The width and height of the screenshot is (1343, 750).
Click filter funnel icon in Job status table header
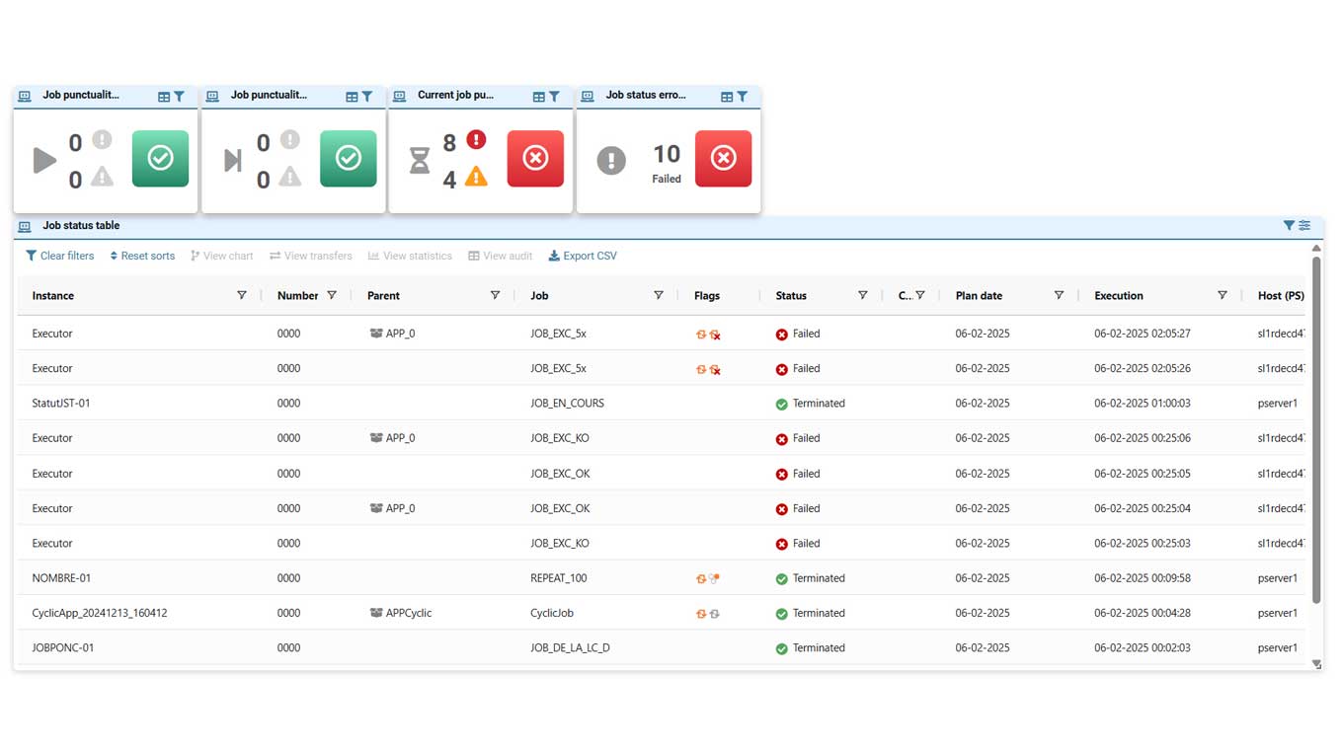coord(1289,226)
